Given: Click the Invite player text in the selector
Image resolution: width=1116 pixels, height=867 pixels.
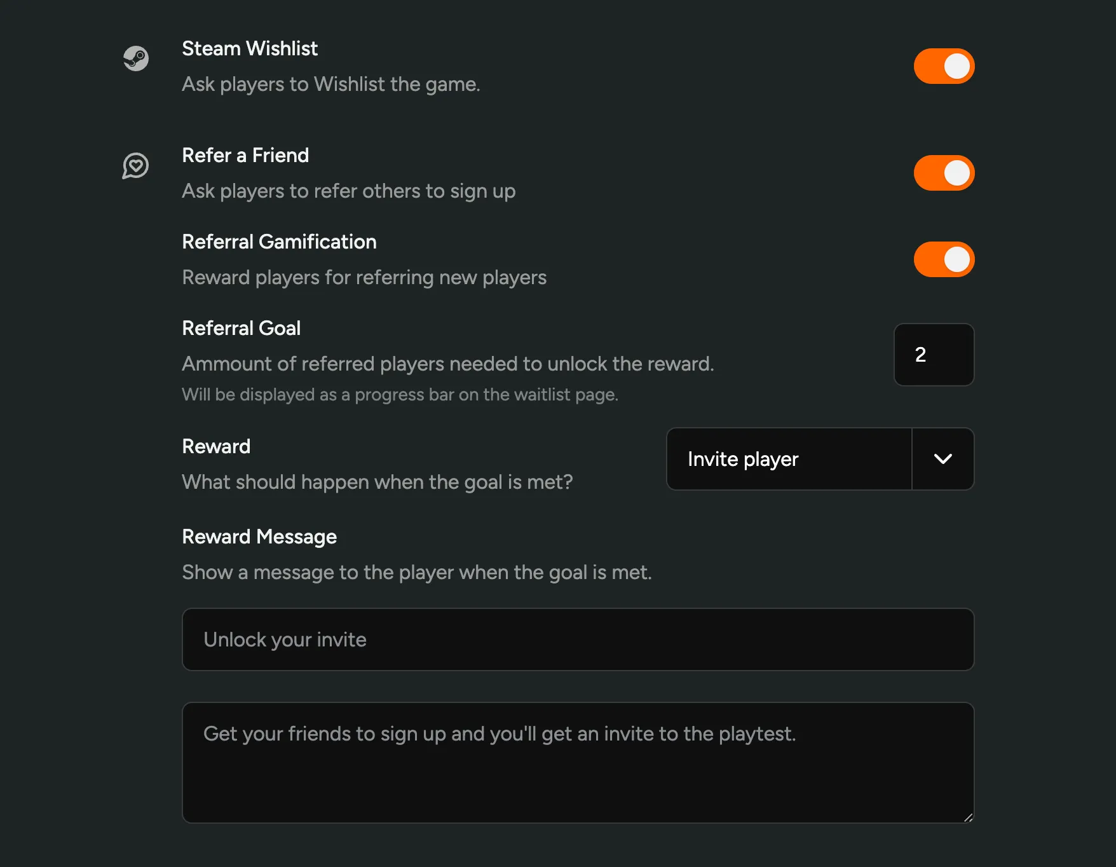Looking at the screenshot, I should [742, 459].
